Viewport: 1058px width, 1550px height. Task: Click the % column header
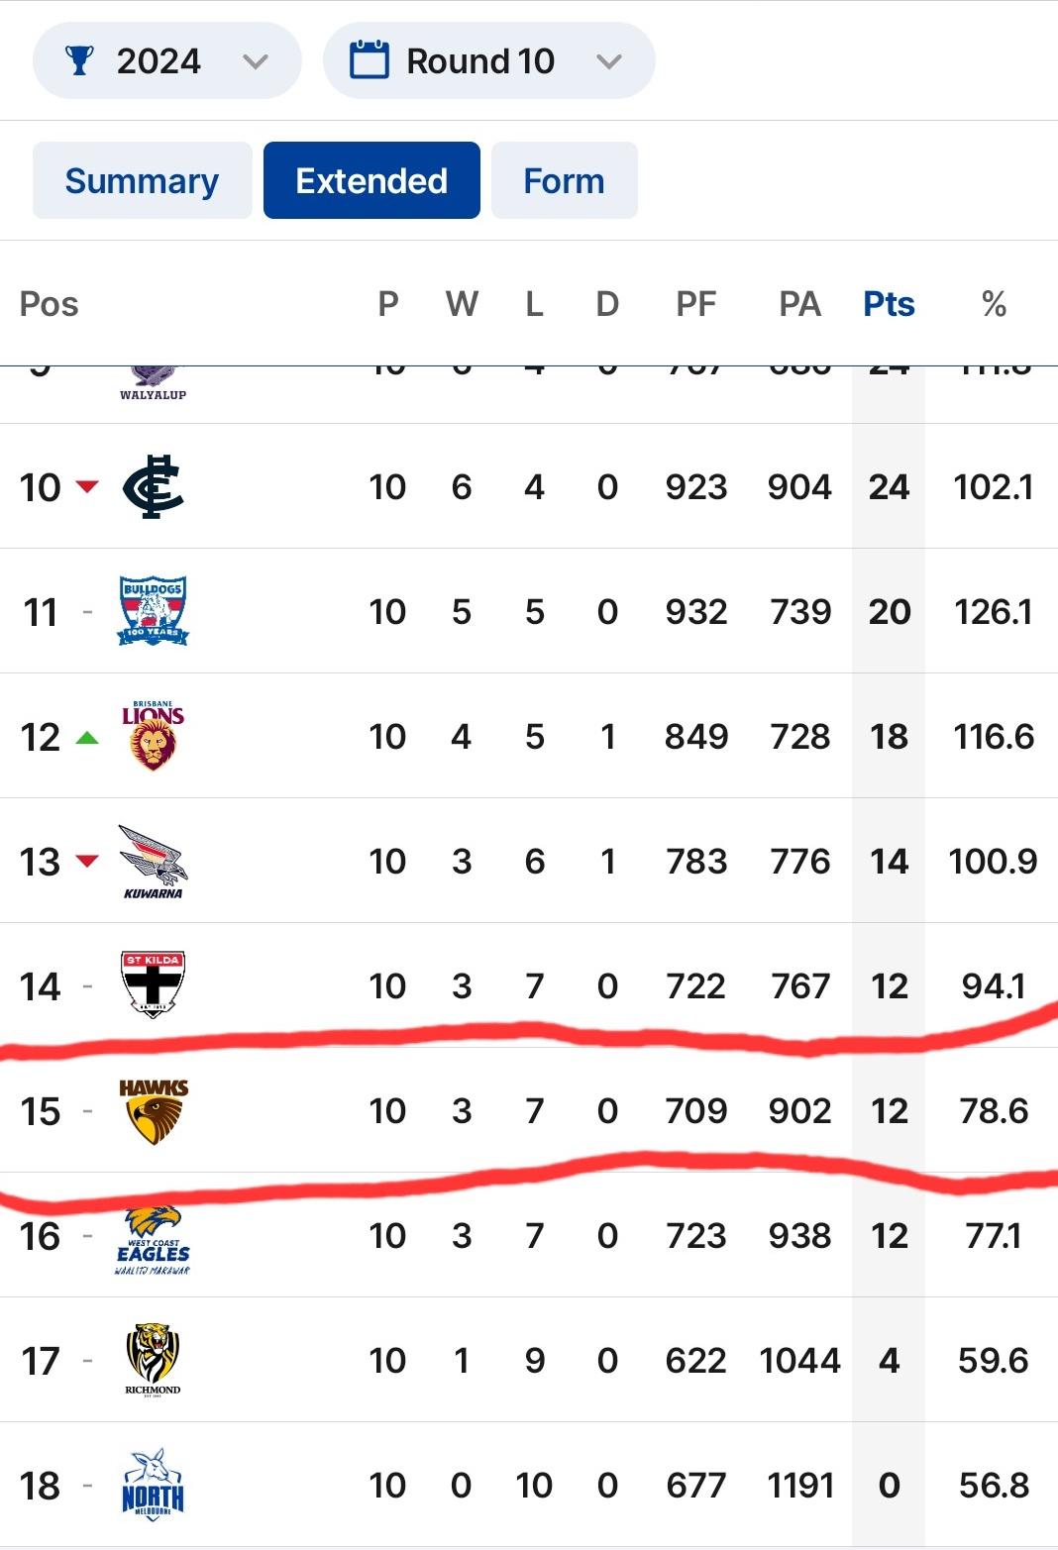[x=994, y=304]
